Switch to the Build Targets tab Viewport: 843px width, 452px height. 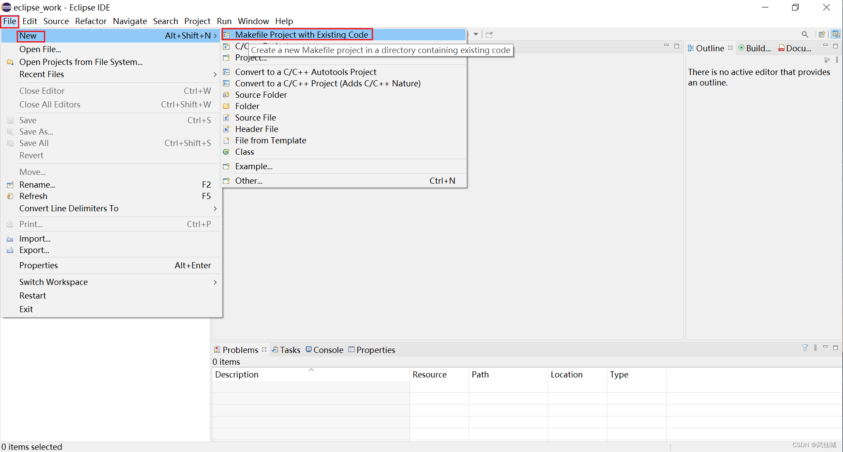click(755, 48)
